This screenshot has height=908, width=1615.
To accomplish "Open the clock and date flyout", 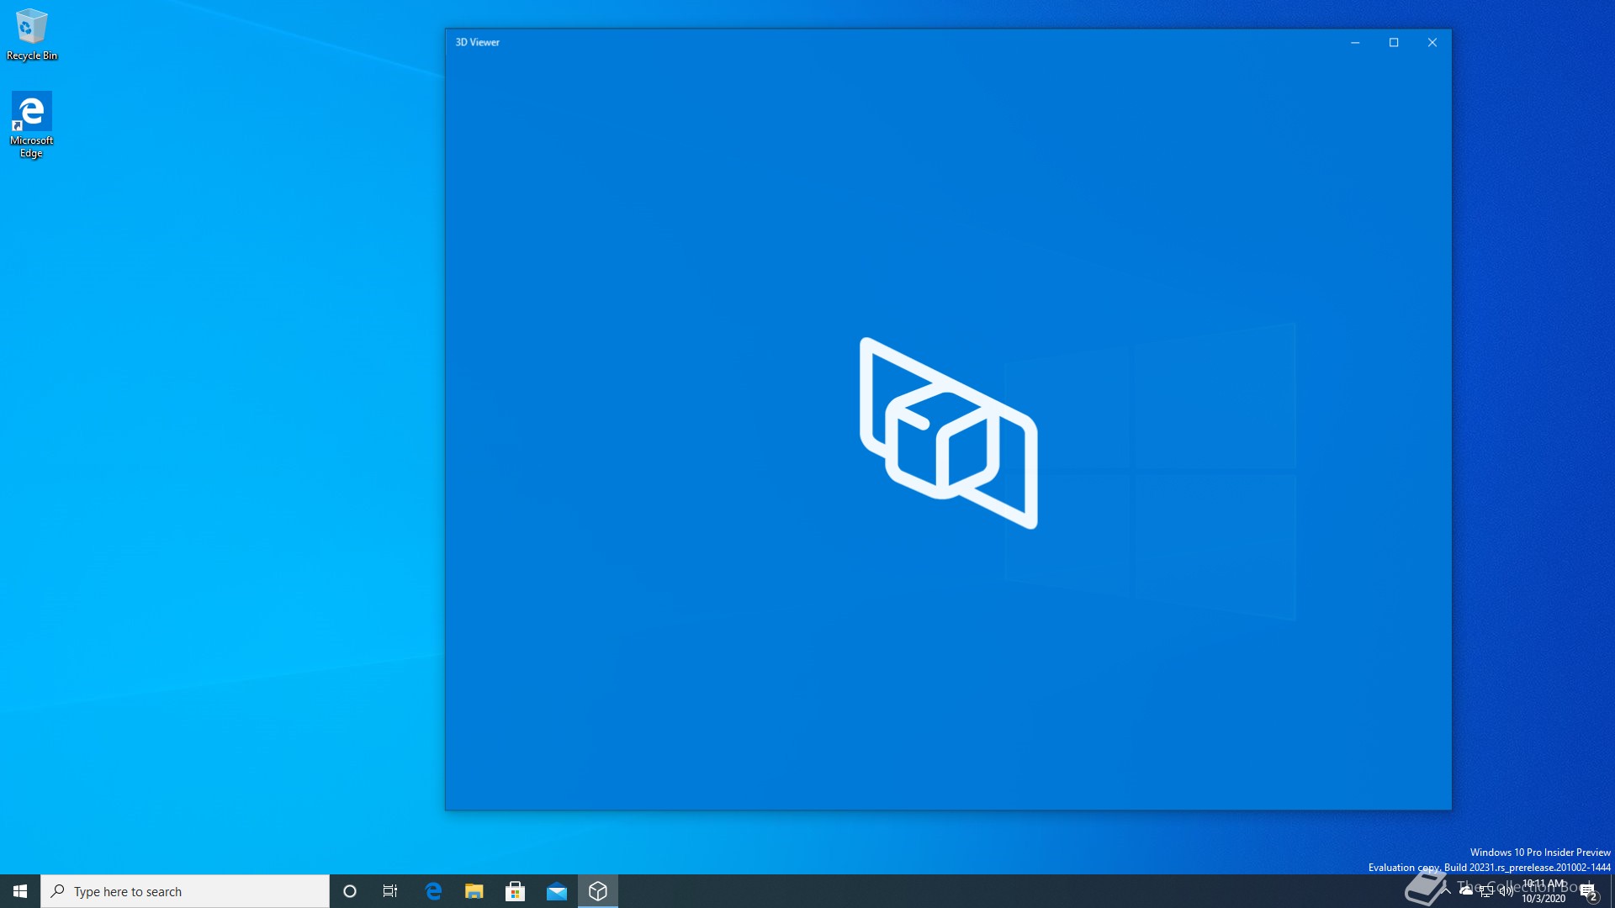I will (x=1544, y=891).
